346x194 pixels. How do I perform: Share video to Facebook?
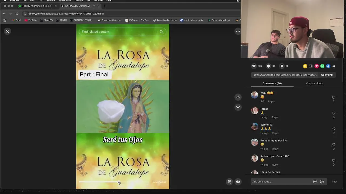[328, 66]
